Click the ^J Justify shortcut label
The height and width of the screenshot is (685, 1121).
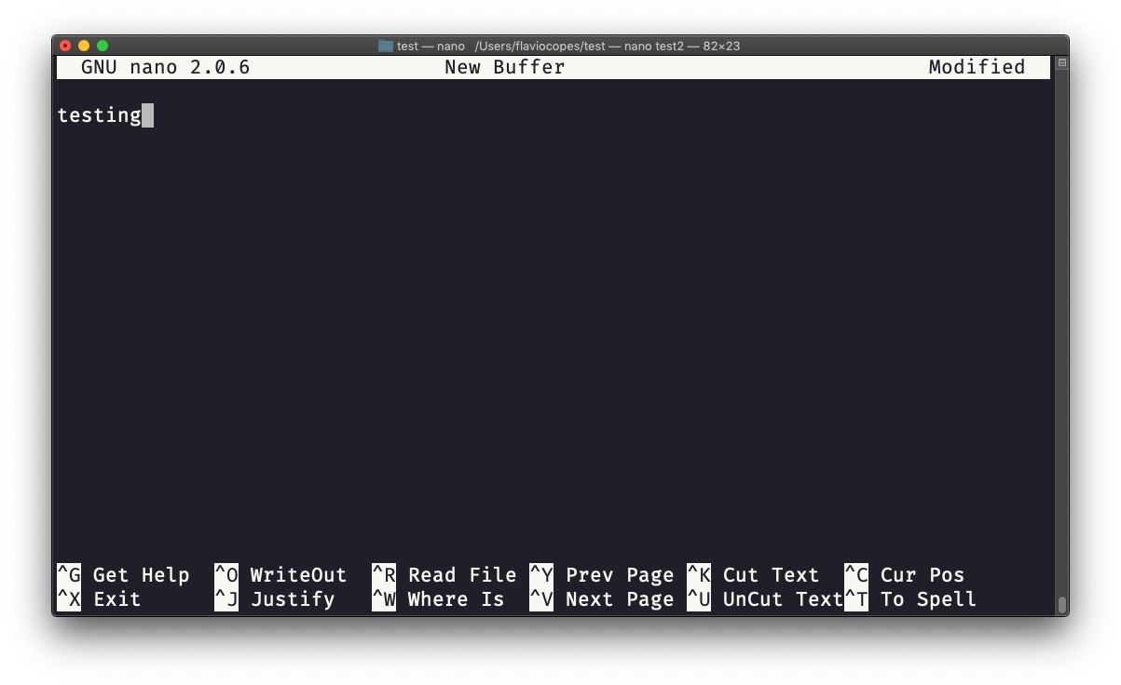[275, 599]
